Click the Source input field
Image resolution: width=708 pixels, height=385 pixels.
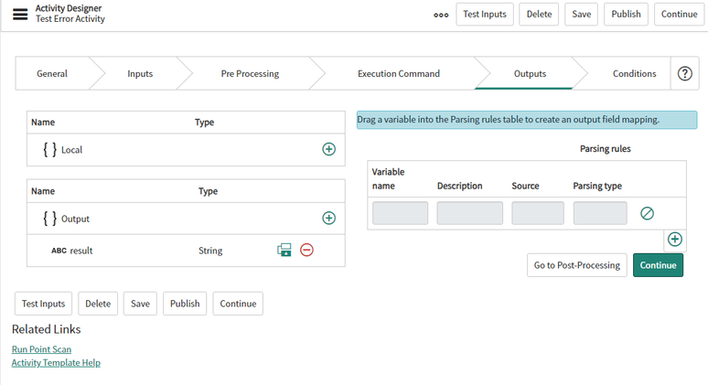tap(537, 213)
